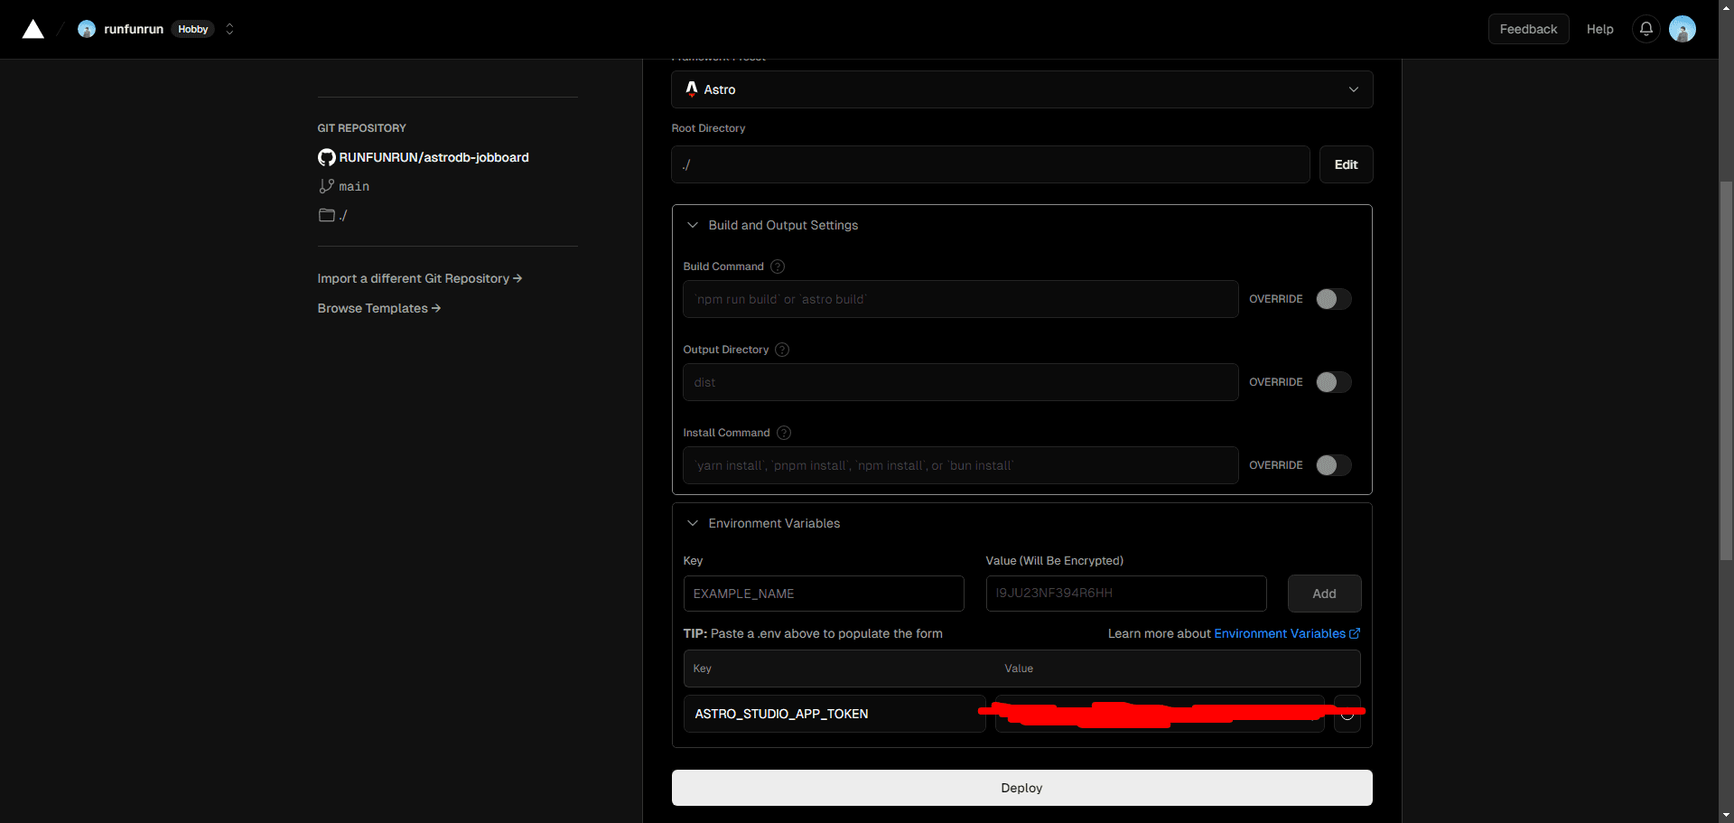This screenshot has height=823, width=1734.
Task: Click the page vertical scrollbar thumb
Action: click(x=1726, y=370)
